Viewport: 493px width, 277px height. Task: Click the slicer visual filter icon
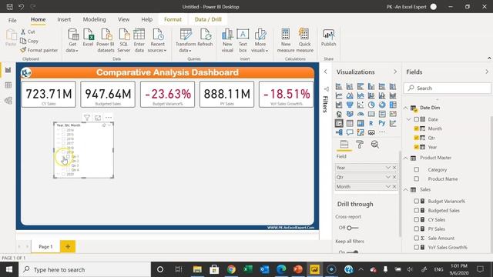[87, 118]
